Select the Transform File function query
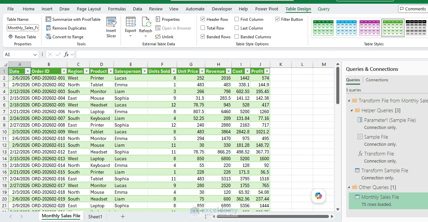The height and width of the screenshot is (222, 428). pyautogui.click(x=379, y=154)
